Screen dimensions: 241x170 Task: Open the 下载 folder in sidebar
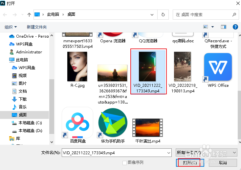coord(19,99)
